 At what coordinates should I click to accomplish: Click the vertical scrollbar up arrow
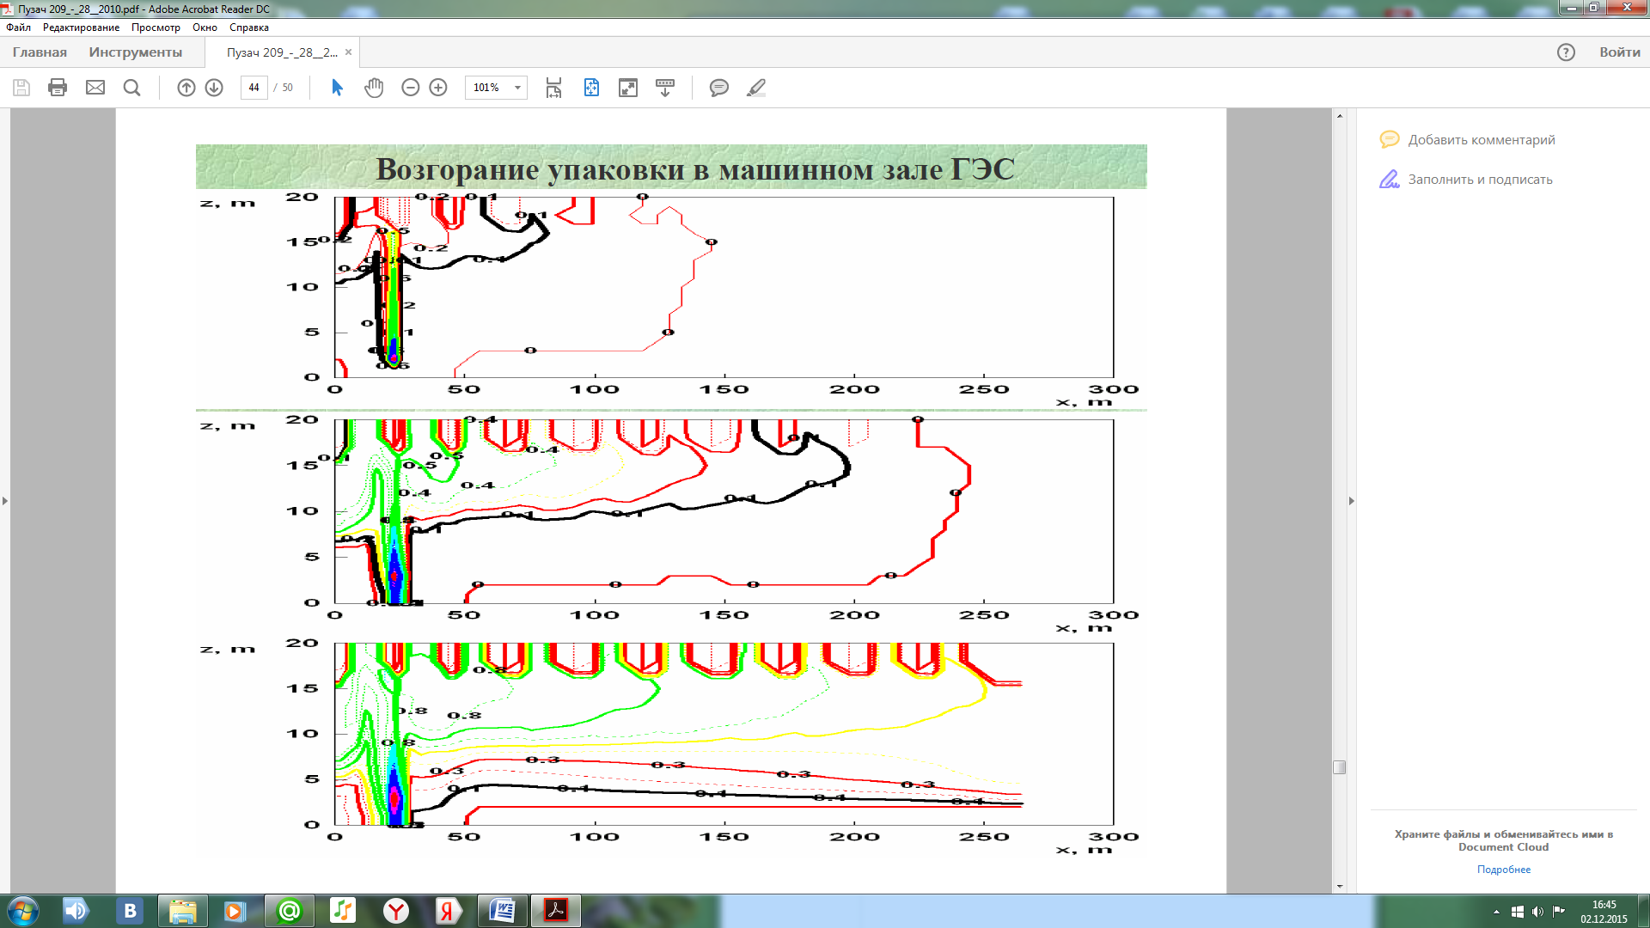click(x=1339, y=115)
